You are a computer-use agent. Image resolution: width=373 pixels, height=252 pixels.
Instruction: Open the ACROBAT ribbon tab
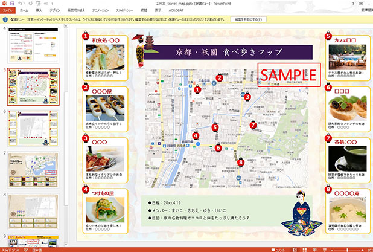[176, 10]
